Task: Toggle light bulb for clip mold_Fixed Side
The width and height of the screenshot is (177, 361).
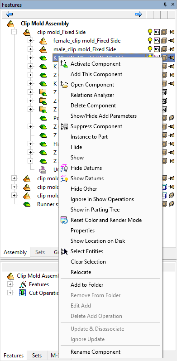Action: pyautogui.click(x=150, y=32)
